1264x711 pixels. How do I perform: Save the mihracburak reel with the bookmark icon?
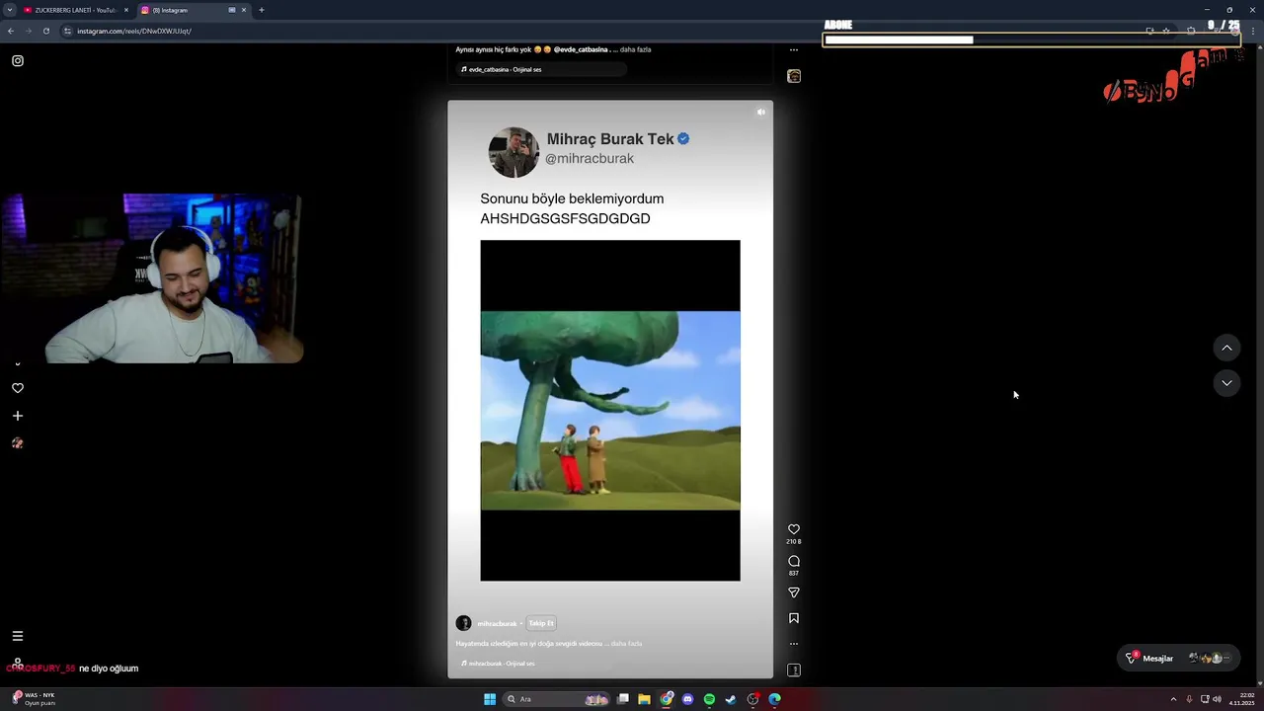(793, 618)
